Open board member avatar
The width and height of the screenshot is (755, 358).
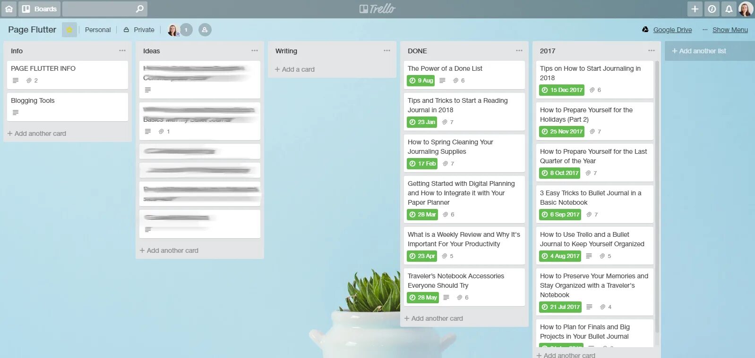click(173, 30)
